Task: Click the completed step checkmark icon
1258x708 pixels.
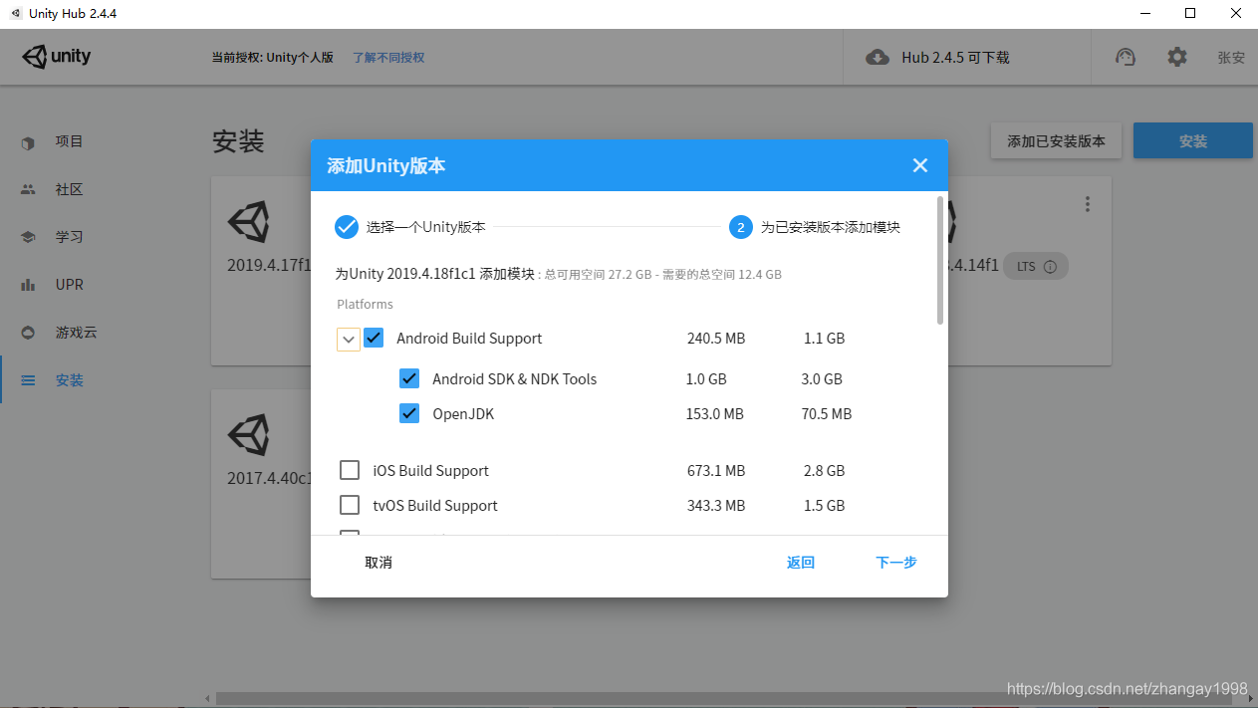Action: (346, 227)
